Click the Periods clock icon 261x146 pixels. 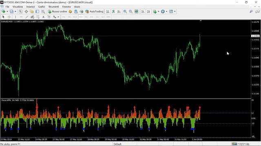163,11
